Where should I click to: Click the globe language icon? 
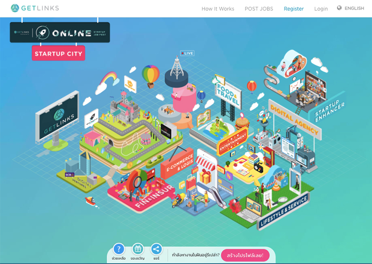tap(339, 8)
